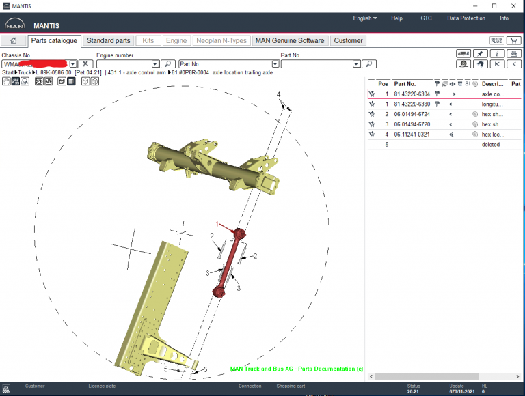Open the Chassis No dropdown
The height and width of the screenshot is (396, 525).
[x=73, y=64]
